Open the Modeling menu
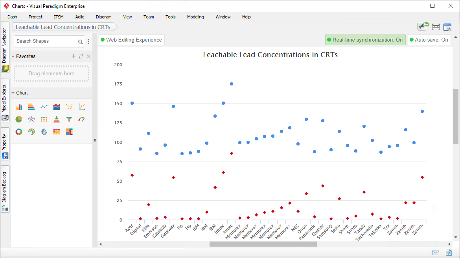Screen dimensions: 460x258 tap(195, 17)
